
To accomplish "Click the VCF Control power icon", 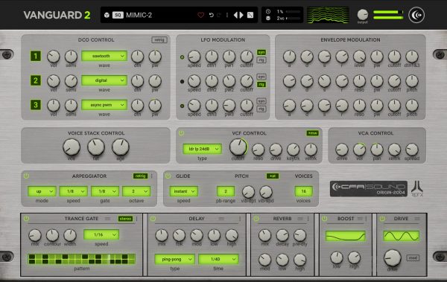I will [181, 133].
